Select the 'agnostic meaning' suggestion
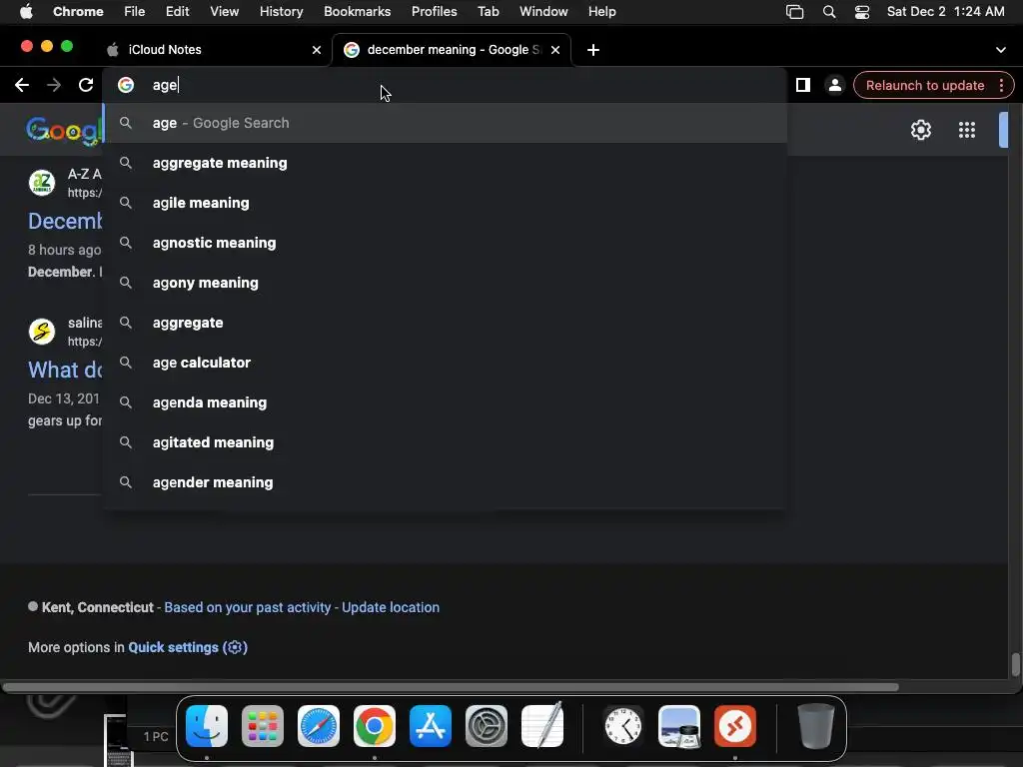Image resolution: width=1023 pixels, height=767 pixels. tap(445, 243)
